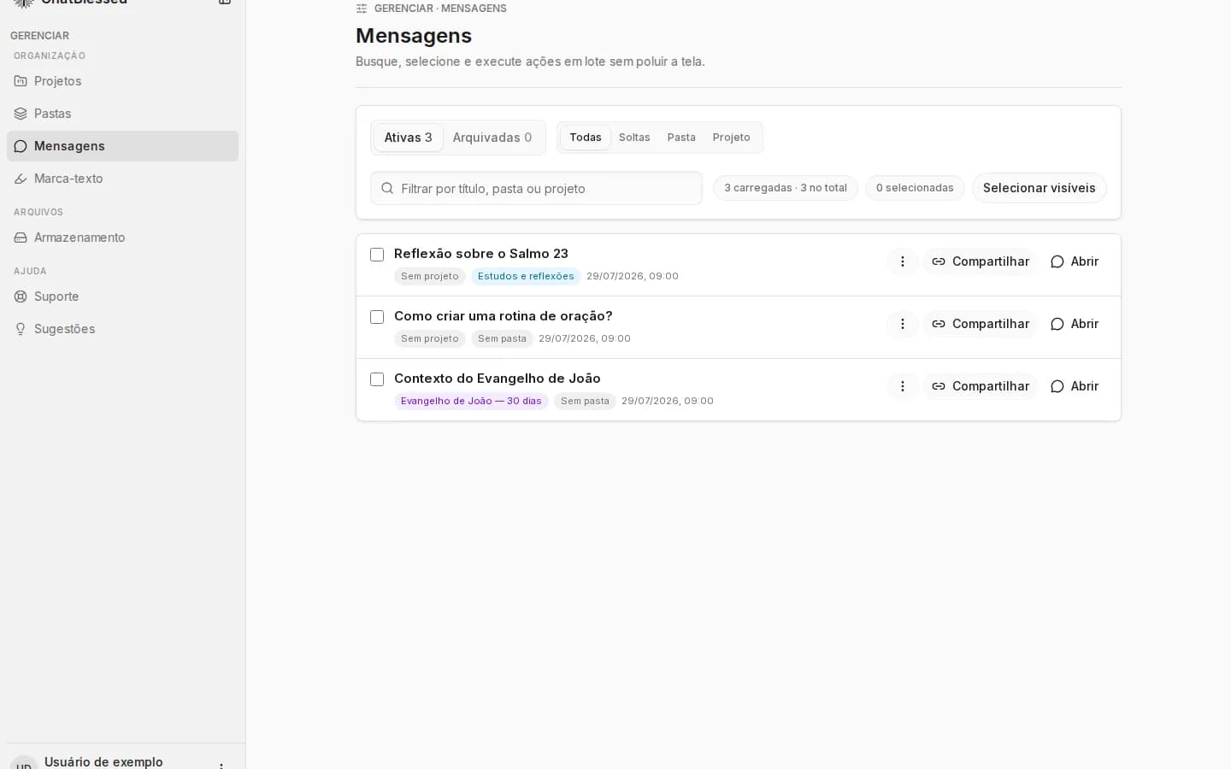Select the Pasta filter tab

(681, 138)
